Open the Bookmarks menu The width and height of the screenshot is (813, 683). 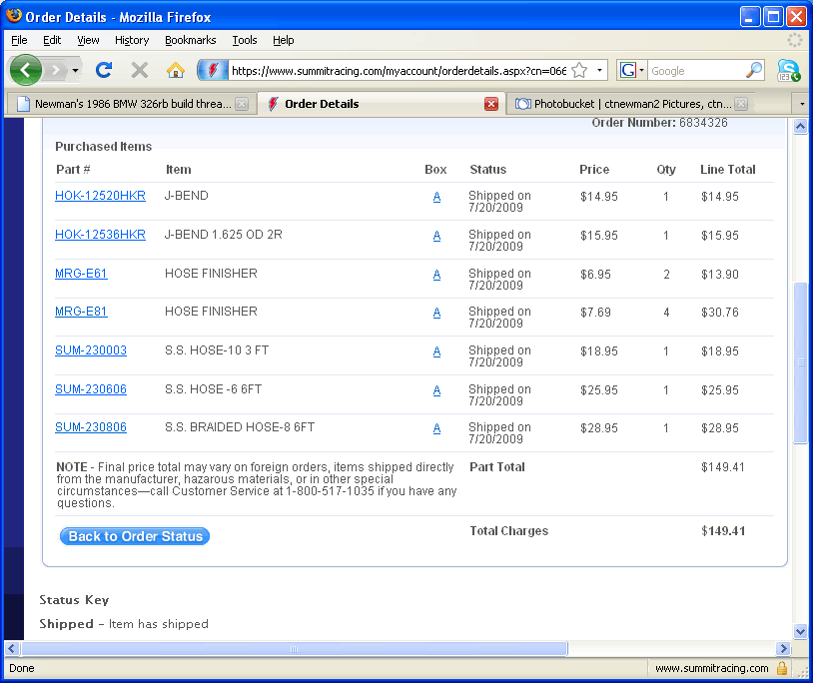point(191,40)
